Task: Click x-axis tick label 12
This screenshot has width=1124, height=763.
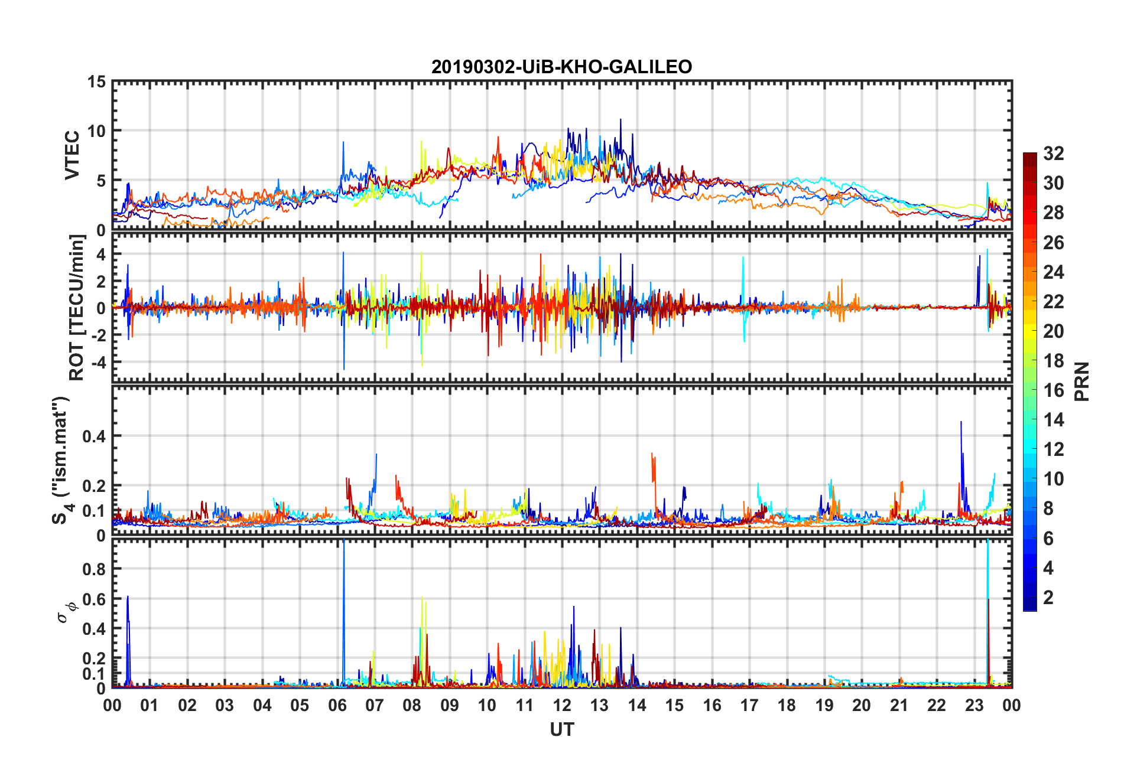Action: coord(561,705)
